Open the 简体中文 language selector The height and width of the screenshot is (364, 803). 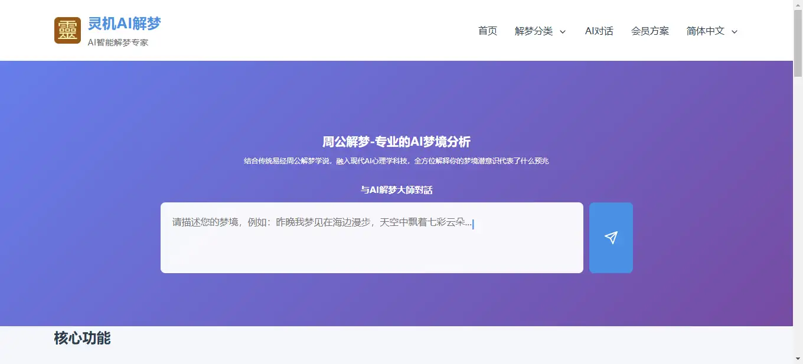click(x=705, y=31)
